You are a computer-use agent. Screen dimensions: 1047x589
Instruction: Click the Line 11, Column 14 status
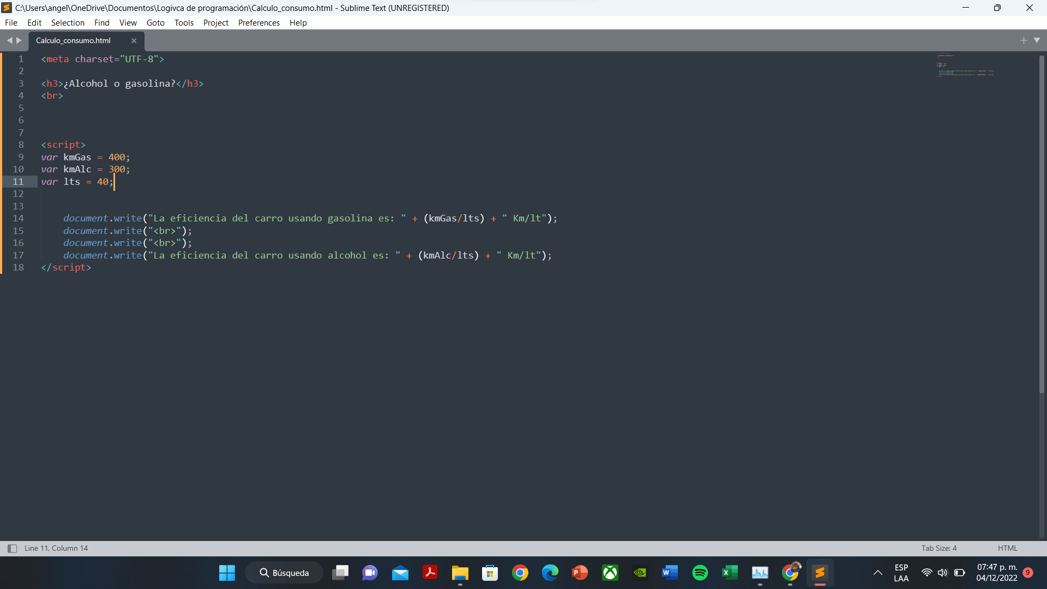(x=56, y=548)
